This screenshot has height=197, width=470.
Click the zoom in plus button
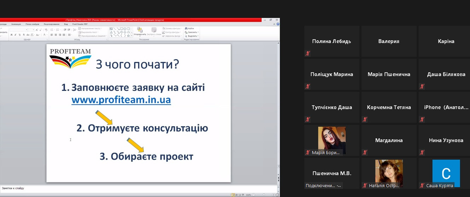(x=273, y=195)
